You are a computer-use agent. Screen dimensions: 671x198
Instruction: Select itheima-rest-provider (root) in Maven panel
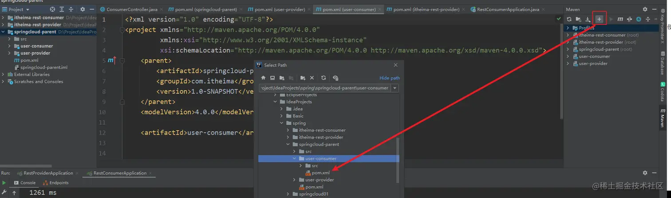coord(604,42)
